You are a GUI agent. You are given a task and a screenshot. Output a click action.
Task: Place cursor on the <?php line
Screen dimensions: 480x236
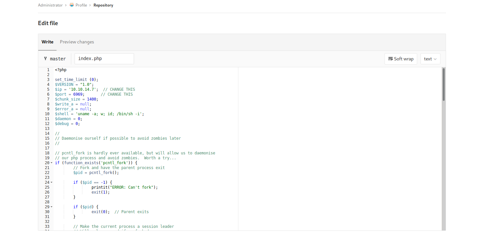coord(61,70)
